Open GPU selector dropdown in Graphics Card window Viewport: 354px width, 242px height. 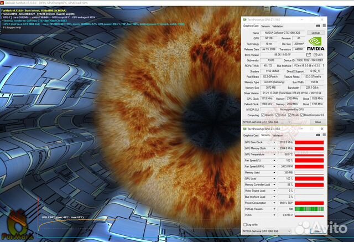[267, 122]
